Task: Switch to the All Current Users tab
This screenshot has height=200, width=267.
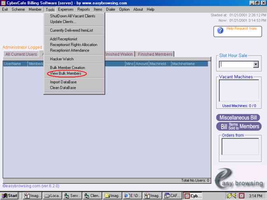Action: [x=21, y=54]
